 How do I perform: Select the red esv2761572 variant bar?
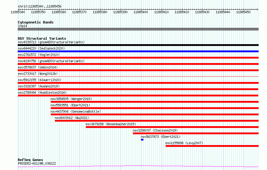(138, 58)
